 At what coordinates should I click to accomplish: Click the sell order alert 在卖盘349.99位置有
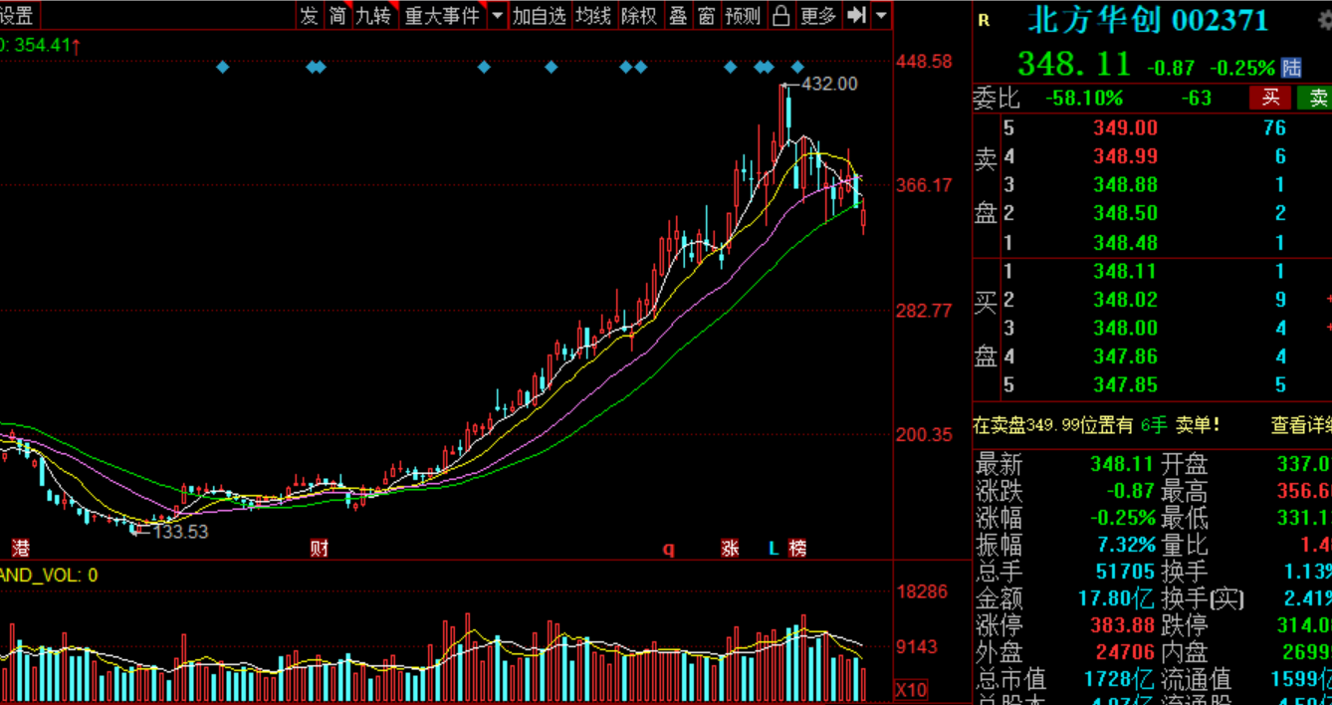coord(1053,425)
